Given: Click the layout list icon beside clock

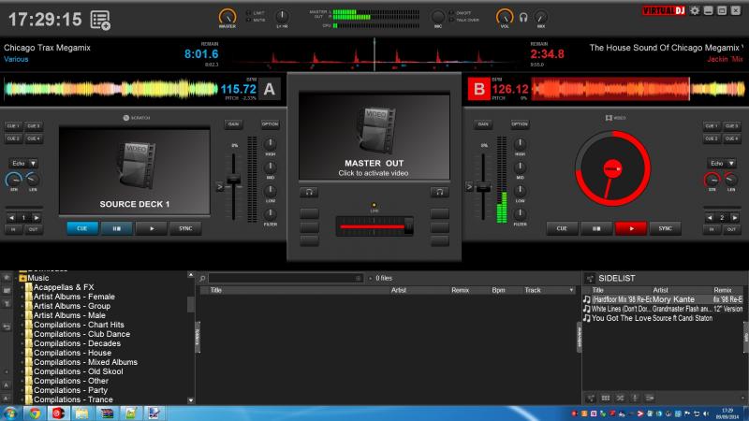Looking at the screenshot, I should (100, 20).
